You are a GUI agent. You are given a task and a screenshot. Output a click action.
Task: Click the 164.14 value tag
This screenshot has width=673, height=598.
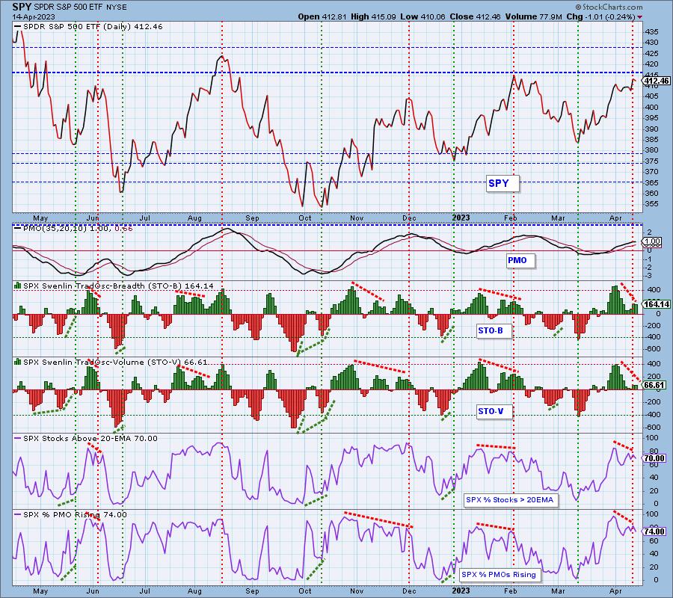(657, 304)
